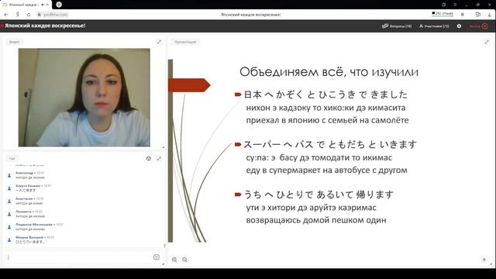Screen dimensions: 496x279
Task: Open the 292 отзыва reviews indicator
Action: click(x=443, y=14)
